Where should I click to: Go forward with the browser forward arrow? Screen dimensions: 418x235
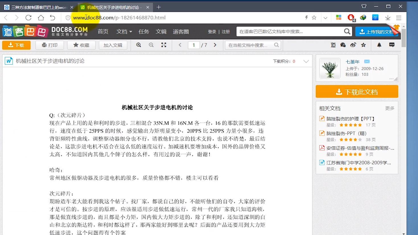[17, 18]
